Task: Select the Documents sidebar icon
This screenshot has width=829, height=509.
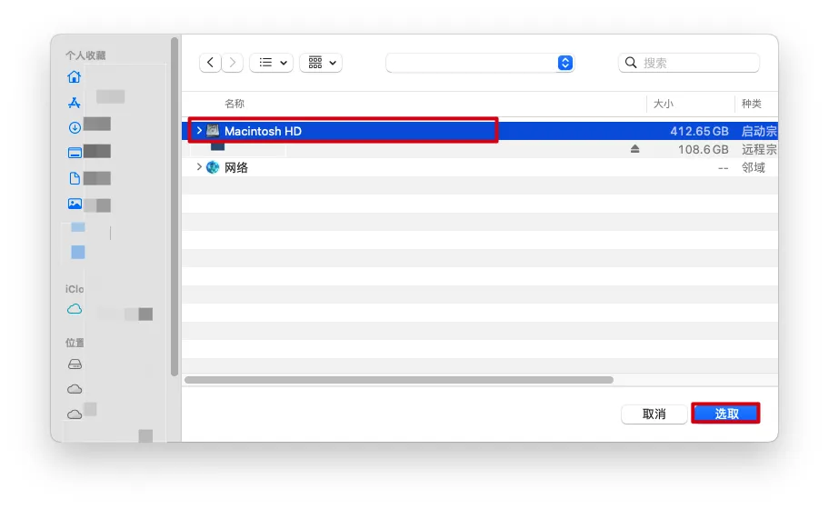Action: click(75, 178)
